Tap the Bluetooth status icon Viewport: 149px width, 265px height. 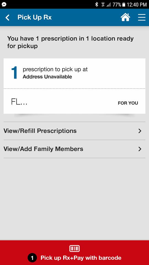[97, 4]
